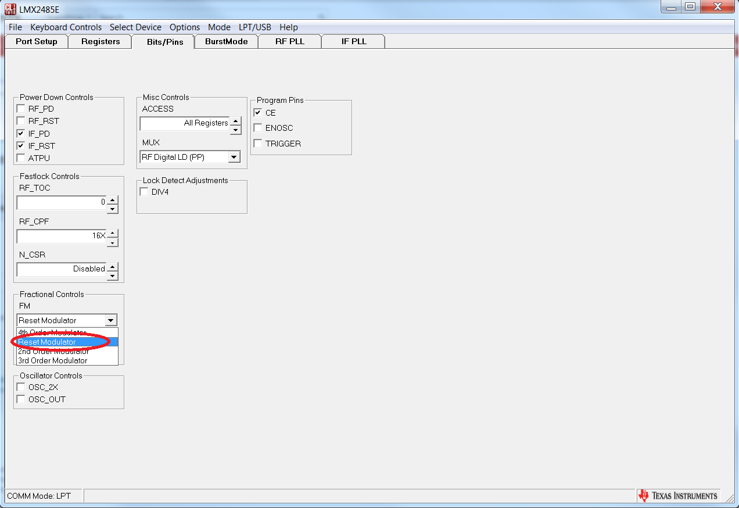Click N_CSR spinner down arrow
The width and height of the screenshot is (739, 508).
113,276
